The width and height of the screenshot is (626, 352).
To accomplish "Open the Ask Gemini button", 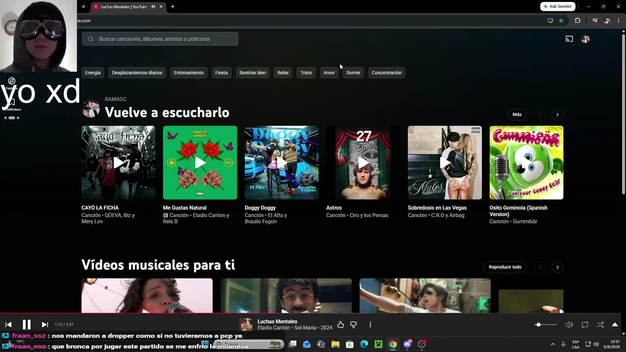I will (558, 6).
